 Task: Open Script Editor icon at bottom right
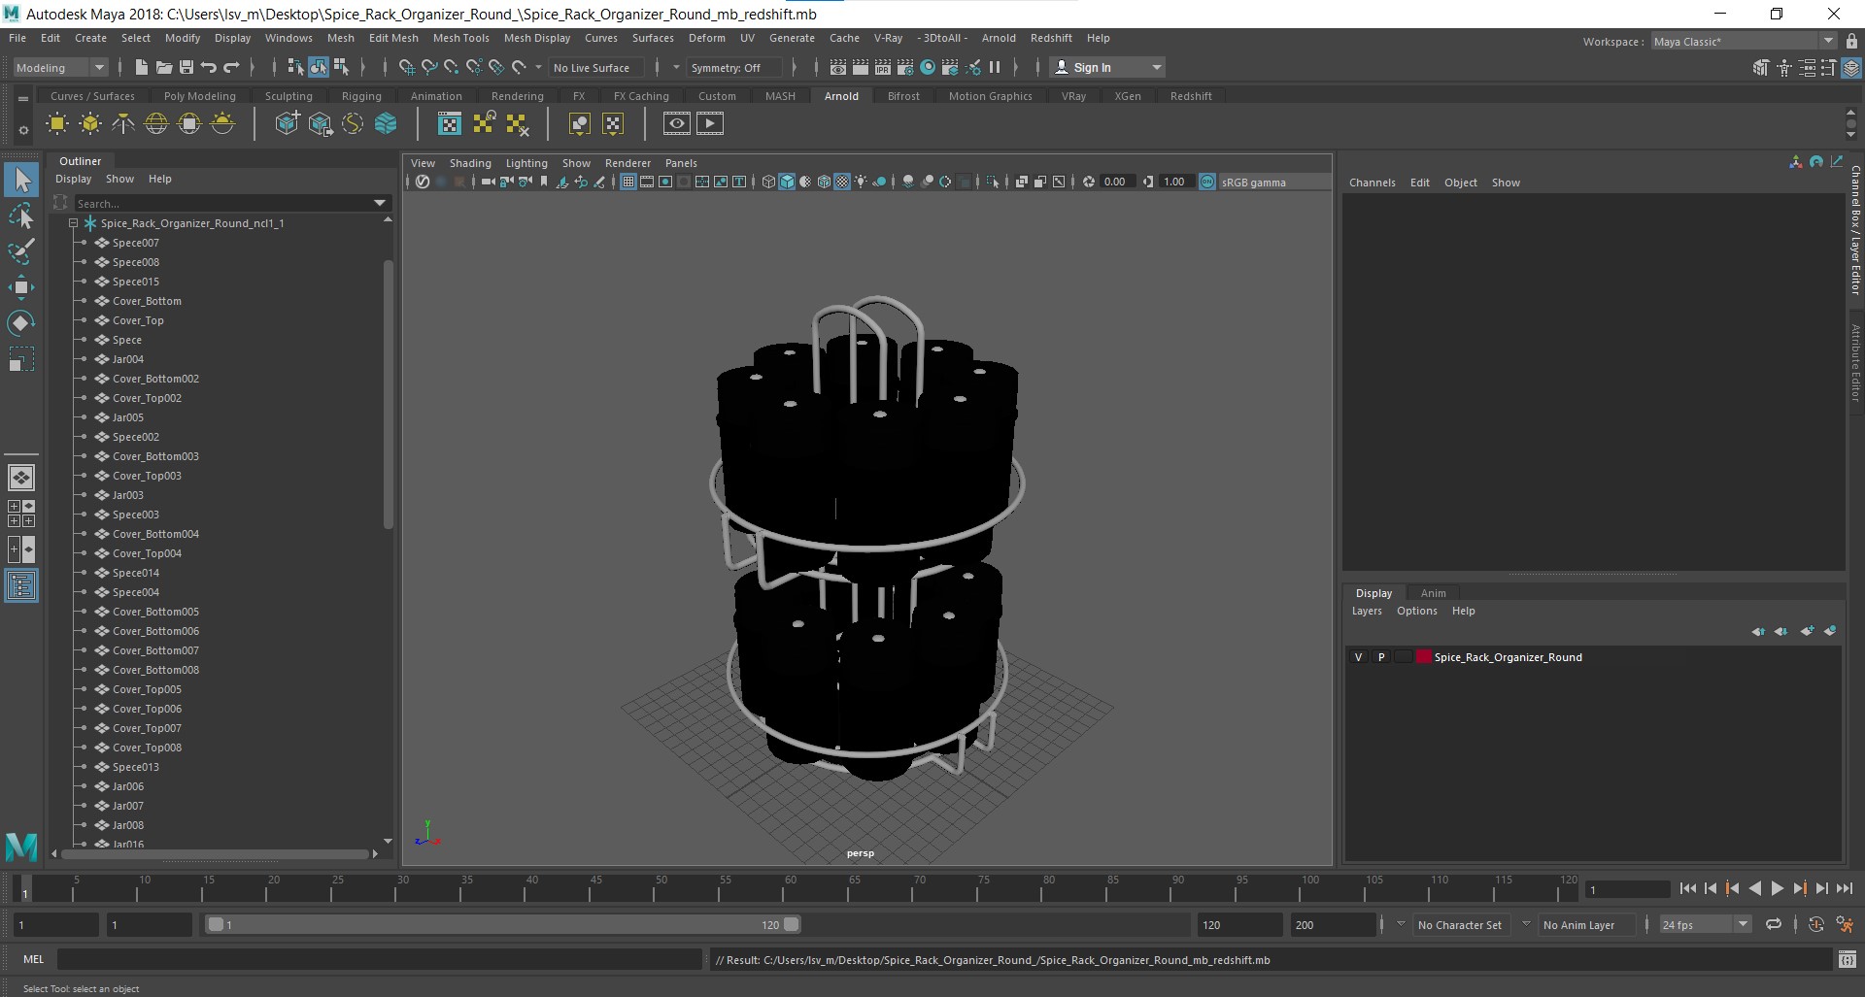(x=1848, y=960)
